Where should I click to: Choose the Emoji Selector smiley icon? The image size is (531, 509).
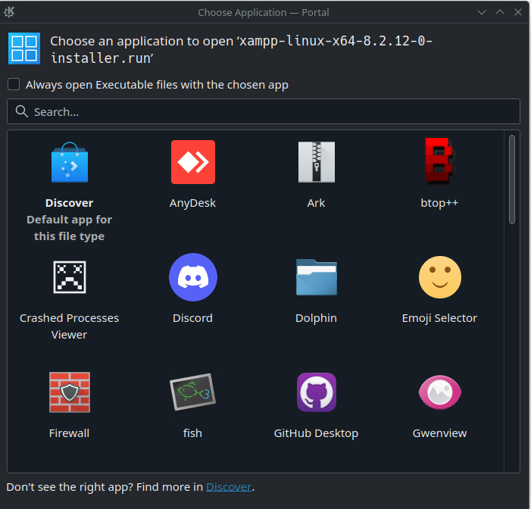point(439,277)
